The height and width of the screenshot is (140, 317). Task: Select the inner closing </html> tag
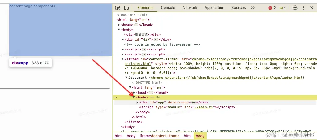[139, 117]
